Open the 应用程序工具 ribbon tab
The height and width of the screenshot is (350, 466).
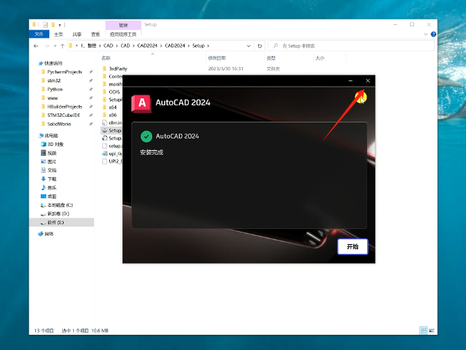pos(123,34)
